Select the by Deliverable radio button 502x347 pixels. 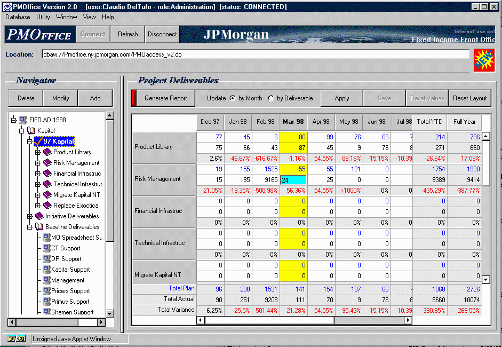point(271,98)
